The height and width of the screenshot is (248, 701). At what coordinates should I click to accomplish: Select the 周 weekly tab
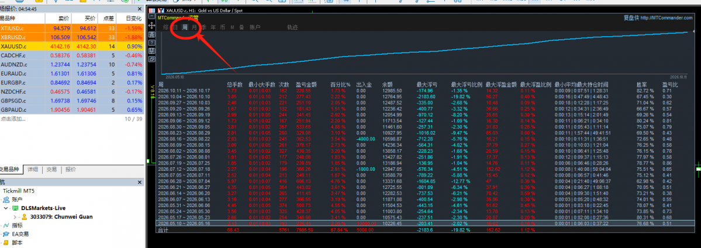185,27
